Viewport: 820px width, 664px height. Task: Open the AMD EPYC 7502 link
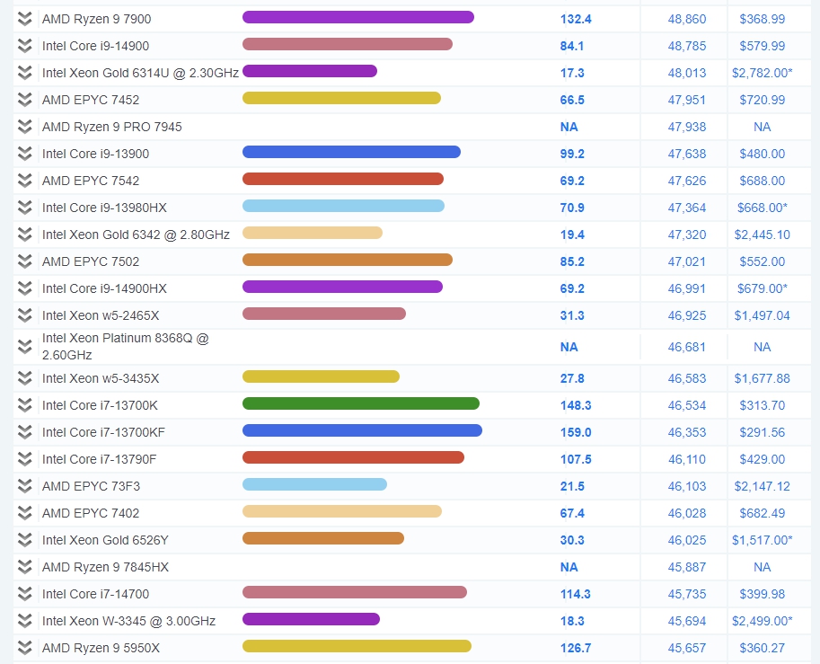[x=91, y=261]
